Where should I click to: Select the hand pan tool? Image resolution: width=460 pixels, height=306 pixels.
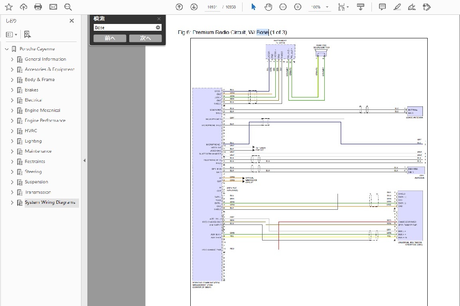pyautogui.click(x=268, y=7)
